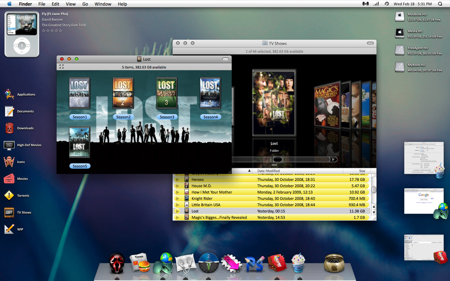Pause playback on the iPod widget
The image size is (450, 281).
click(x=22, y=45)
